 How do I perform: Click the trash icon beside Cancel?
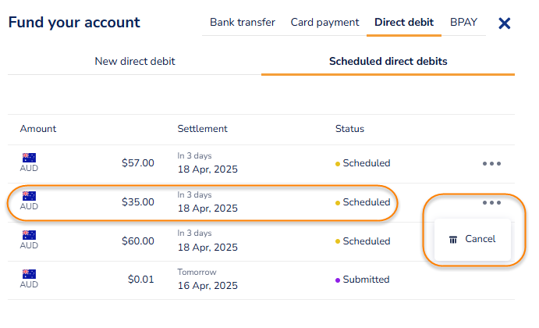pyautogui.click(x=453, y=240)
